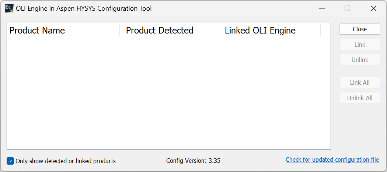Click the Product Detected column header
Image resolution: width=387 pixels, height=172 pixels.
pyautogui.click(x=160, y=31)
